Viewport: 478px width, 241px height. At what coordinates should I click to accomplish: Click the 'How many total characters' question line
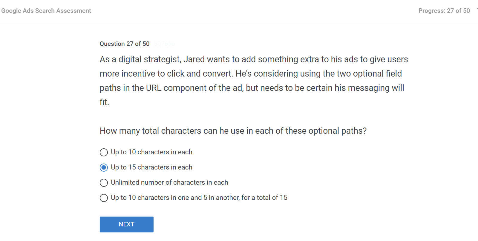click(x=233, y=131)
